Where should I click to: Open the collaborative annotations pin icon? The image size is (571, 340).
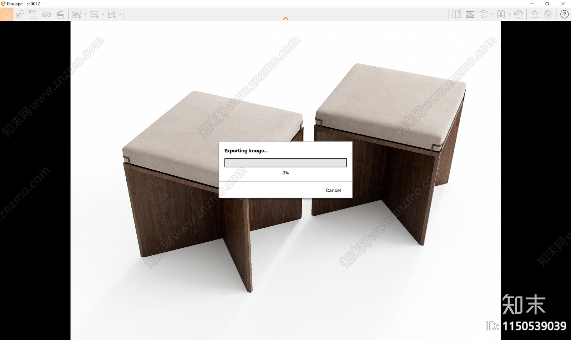(20, 14)
